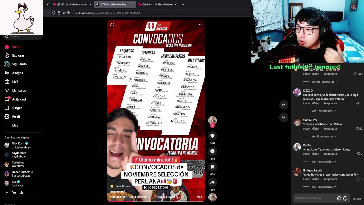
Task: Expand Ver más followed accounts
Action: 18,193
